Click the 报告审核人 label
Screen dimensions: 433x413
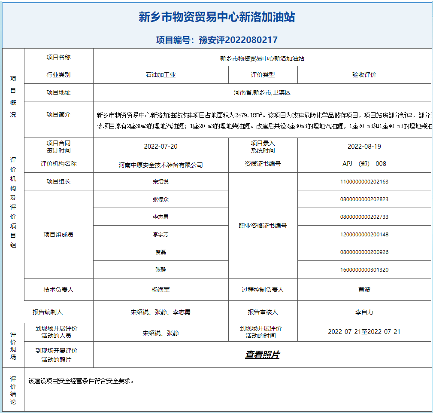point(263,312)
